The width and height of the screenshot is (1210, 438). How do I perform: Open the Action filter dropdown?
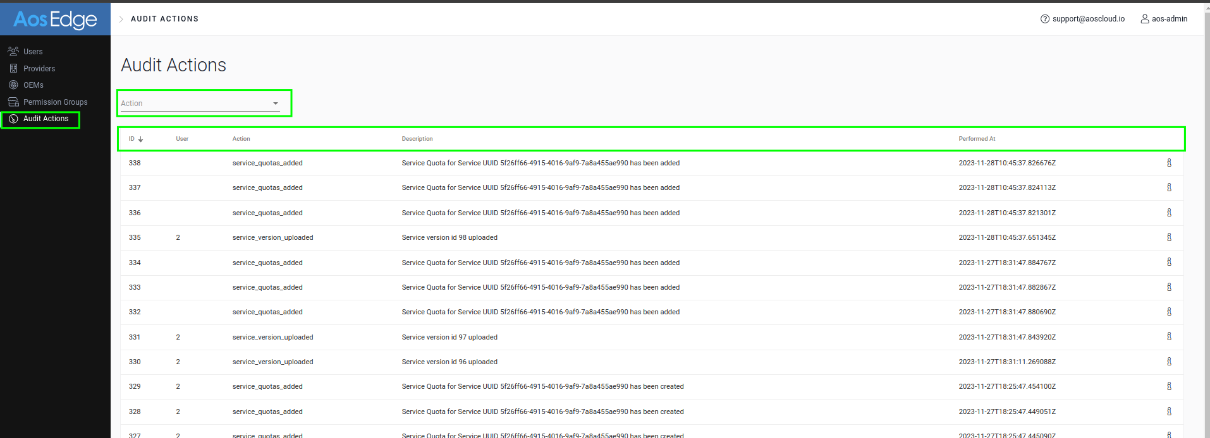pos(196,104)
